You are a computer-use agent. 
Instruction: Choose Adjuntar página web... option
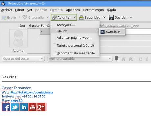[x=75, y=38]
